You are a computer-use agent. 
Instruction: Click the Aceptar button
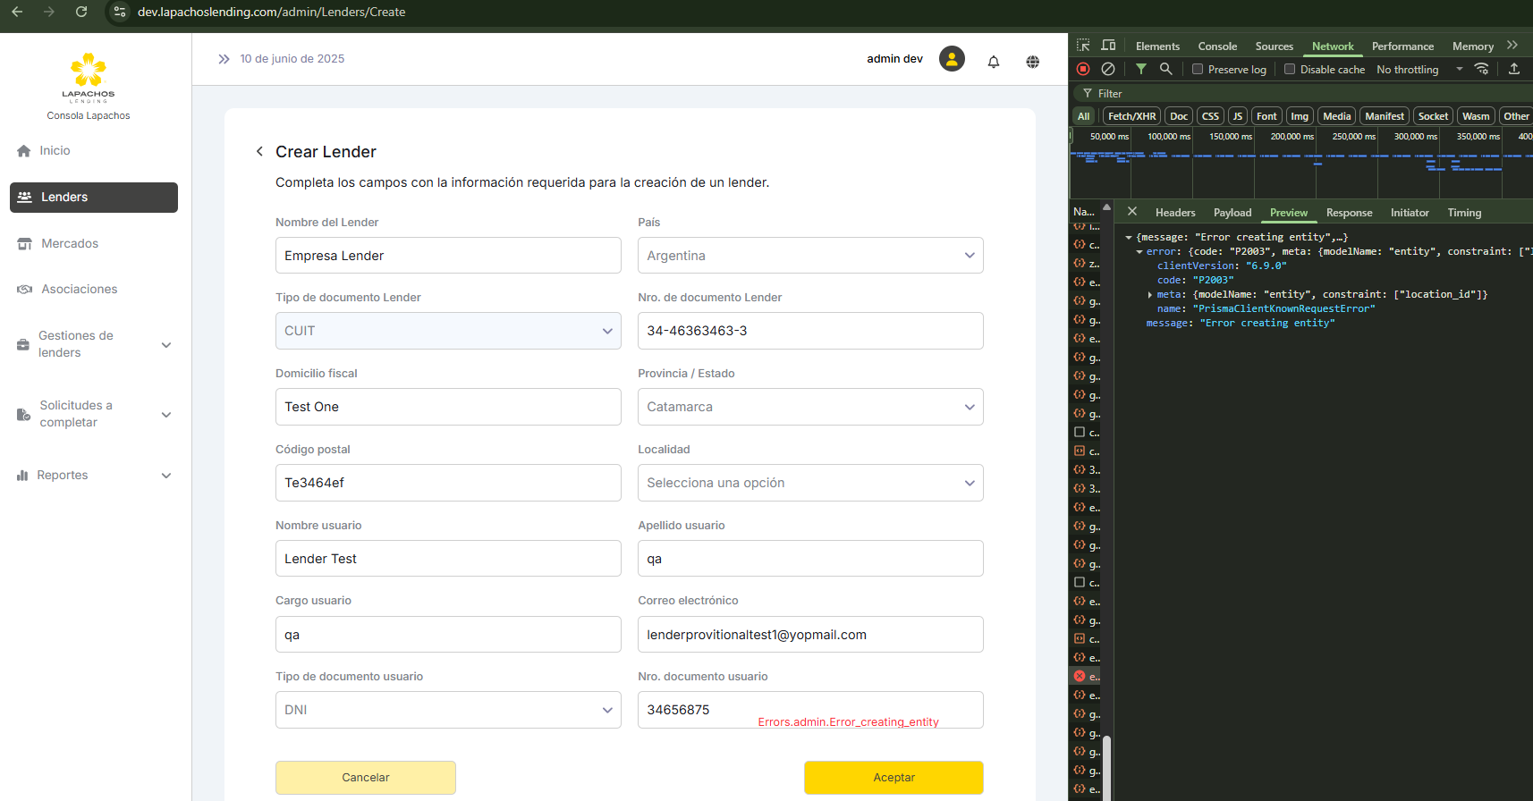pyautogui.click(x=894, y=778)
